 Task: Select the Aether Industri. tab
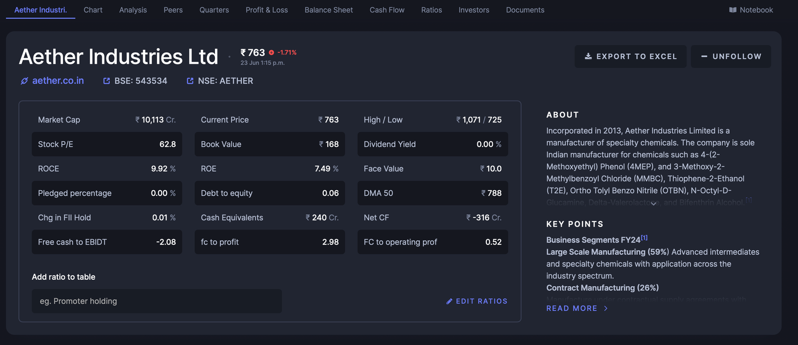point(40,10)
